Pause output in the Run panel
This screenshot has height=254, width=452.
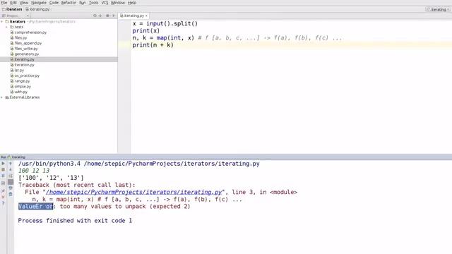(x=3, y=176)
